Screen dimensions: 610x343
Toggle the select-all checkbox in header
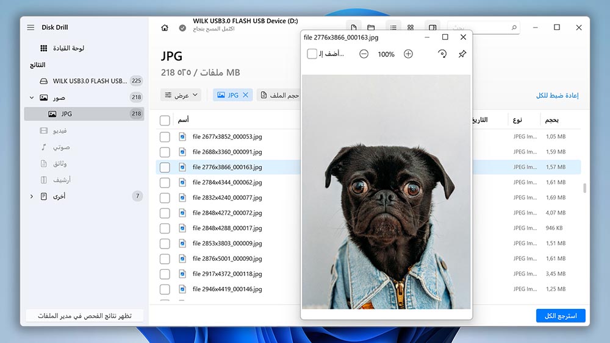(x=165, y=121)
